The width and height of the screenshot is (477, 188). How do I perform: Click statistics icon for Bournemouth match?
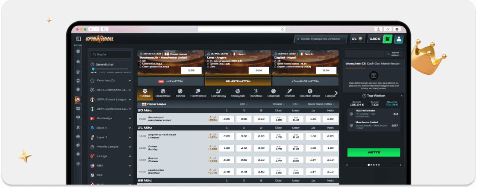pos(214,117)
